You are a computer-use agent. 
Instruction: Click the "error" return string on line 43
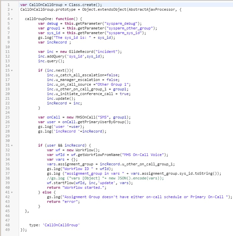pyautogui.click(x=70, y=202)
